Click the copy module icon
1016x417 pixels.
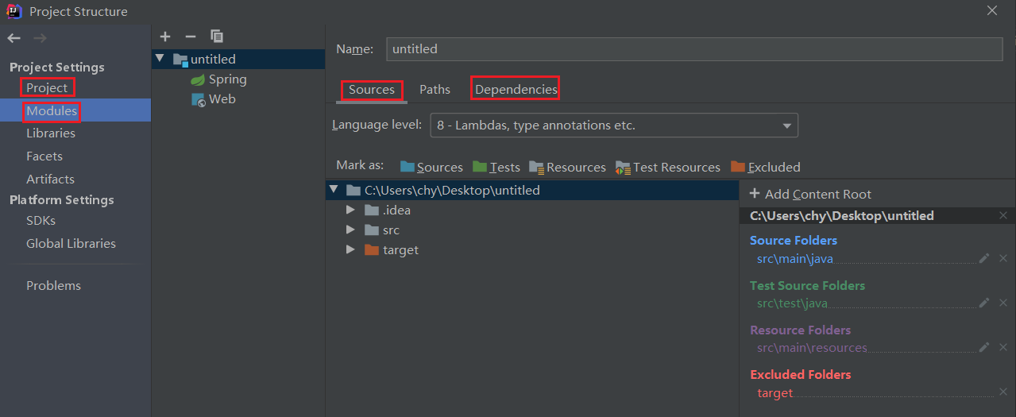(217, 37)
